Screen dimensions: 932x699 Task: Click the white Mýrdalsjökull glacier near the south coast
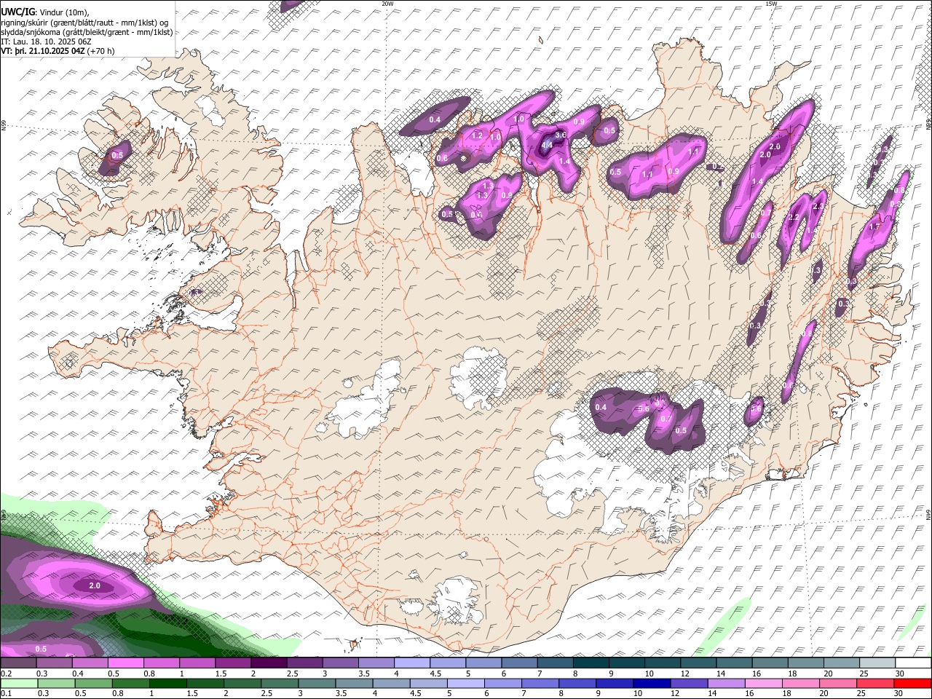click(457, 602)
